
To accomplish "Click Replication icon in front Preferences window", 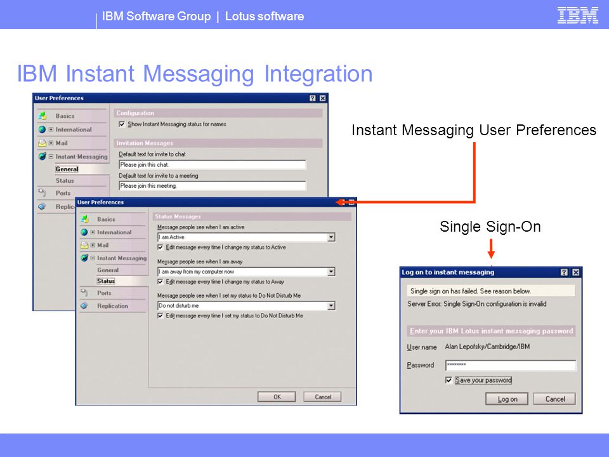I will pos(84,306).
